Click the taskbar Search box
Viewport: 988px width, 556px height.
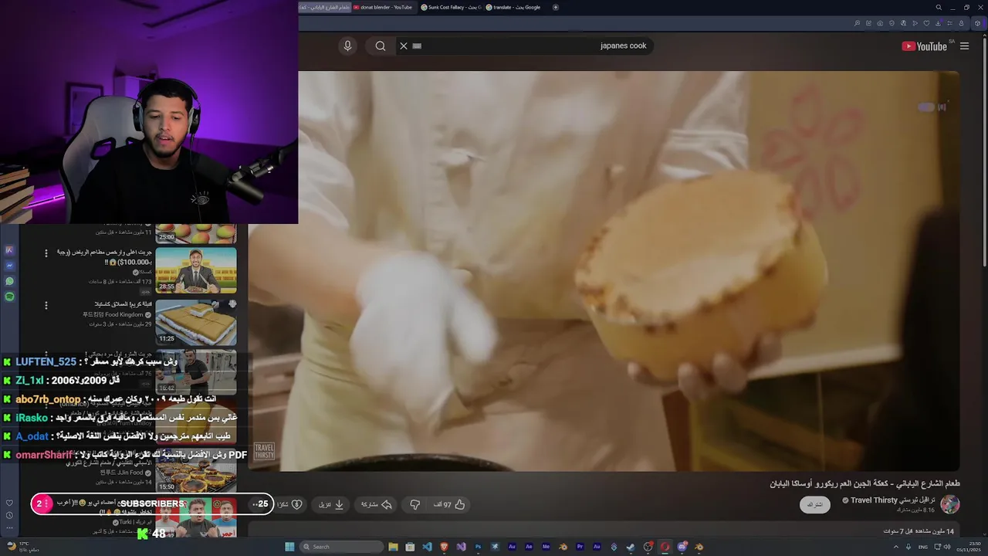tap(342, 547)
